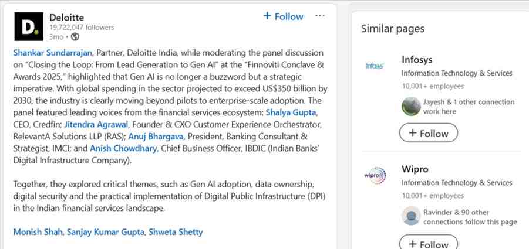The height and width of the screenshot is (249, 529).
Task: Click Jayesh's connection avatar under Infosys
Action: [x=410, y=107]
